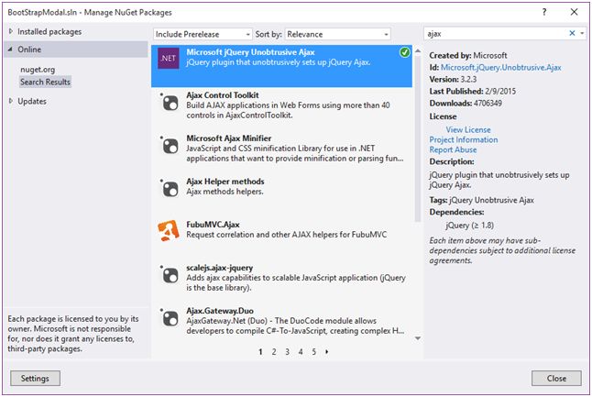Click the scalejs.ajax-jquery package icon
This screenshot has width=592, height=397.
pyautogui.click(x=170, y=274)
